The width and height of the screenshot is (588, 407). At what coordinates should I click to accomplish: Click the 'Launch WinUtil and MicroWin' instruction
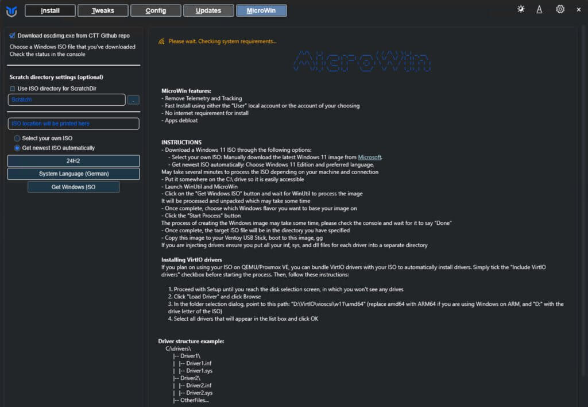199,187
